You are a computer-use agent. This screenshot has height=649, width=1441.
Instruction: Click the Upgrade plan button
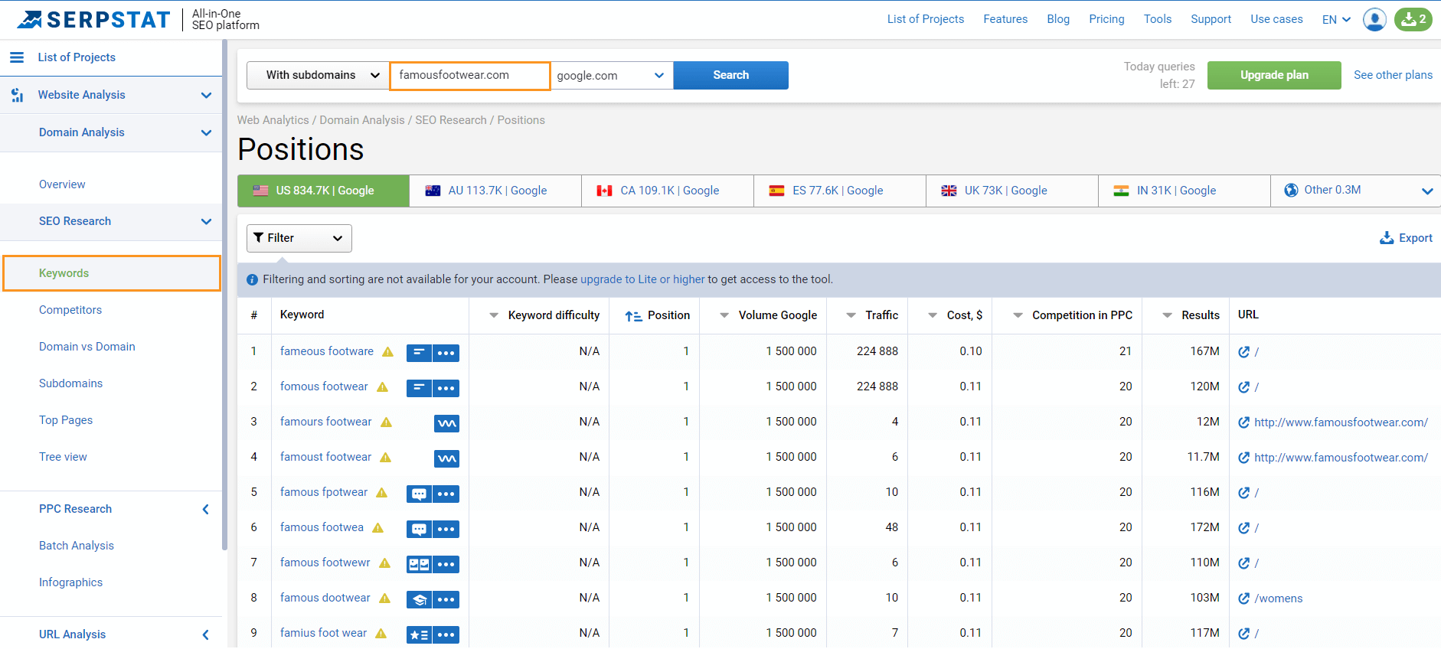(1274, 75)
